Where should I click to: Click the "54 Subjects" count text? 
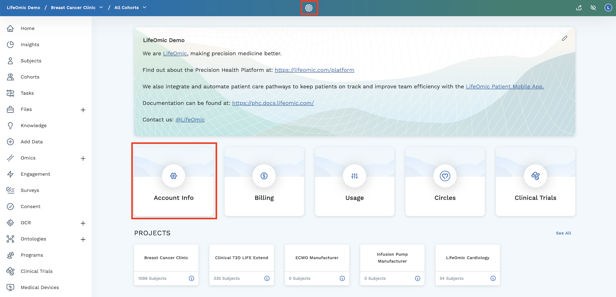(x=452, y=279)
